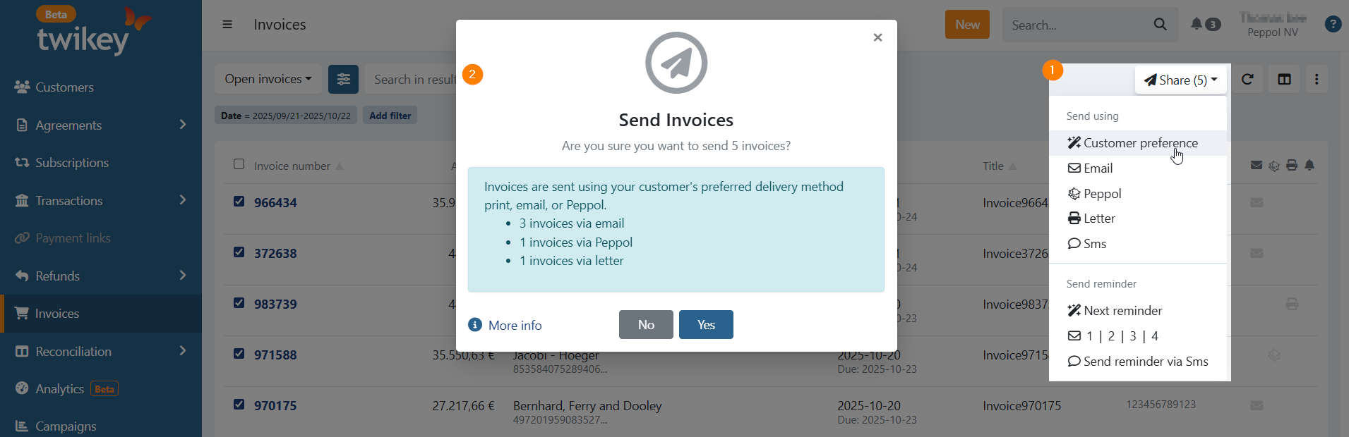The width and height of the screenshot is (1349, 437).
Task: Click the refresh invoices icon
Action: pyautogui.click(x=1247, y=79)
